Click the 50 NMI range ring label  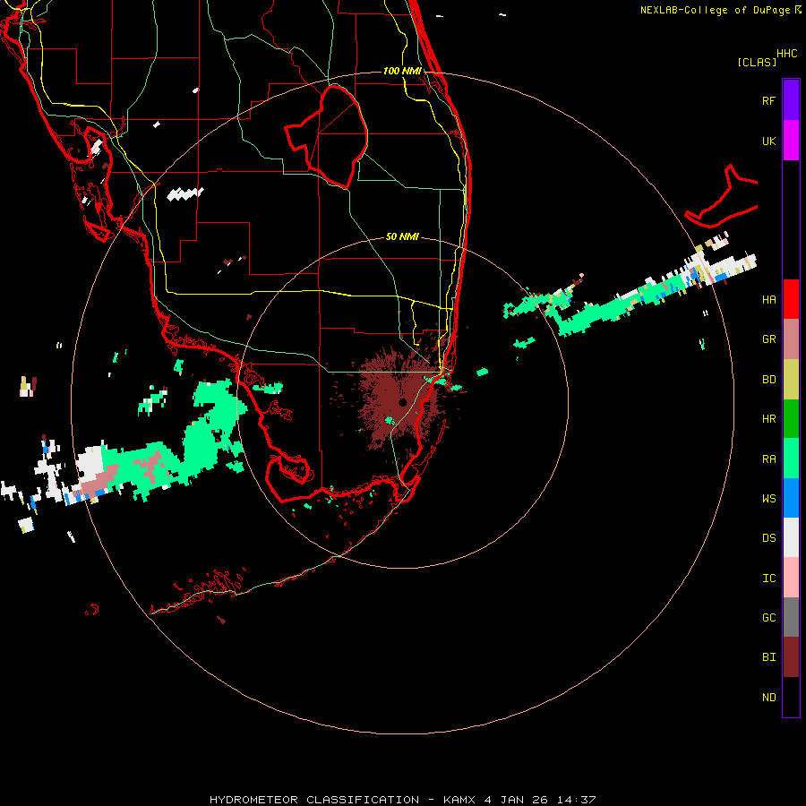(x=402, y=236)
